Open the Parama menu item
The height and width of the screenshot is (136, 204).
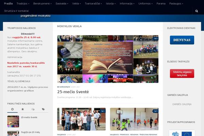pos(161,4)
